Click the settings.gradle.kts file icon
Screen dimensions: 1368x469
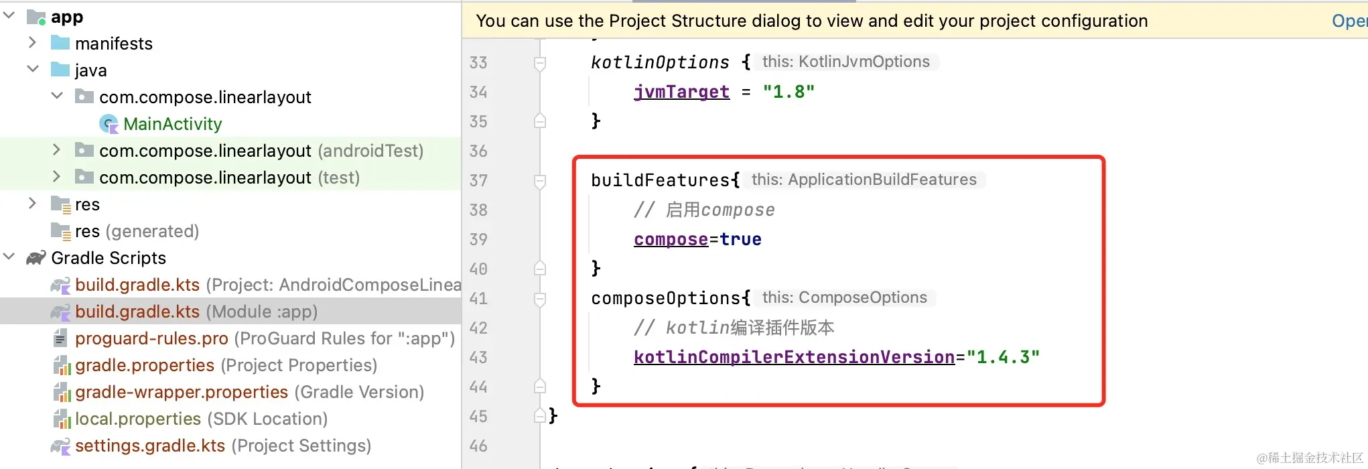tap(60, 446)
